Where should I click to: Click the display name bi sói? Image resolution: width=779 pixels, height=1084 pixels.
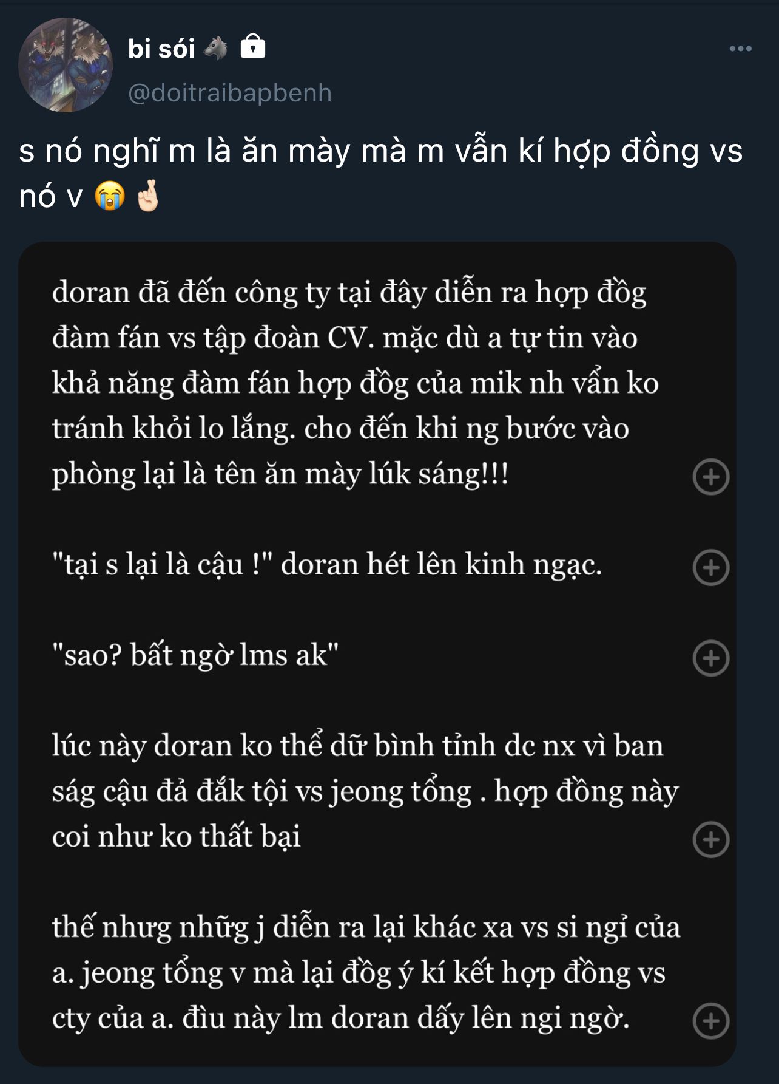[161, 49]
